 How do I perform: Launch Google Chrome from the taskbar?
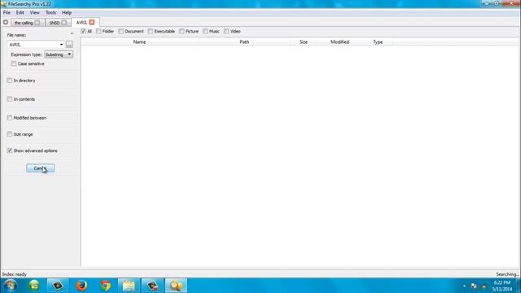click(x=105, y=286)
